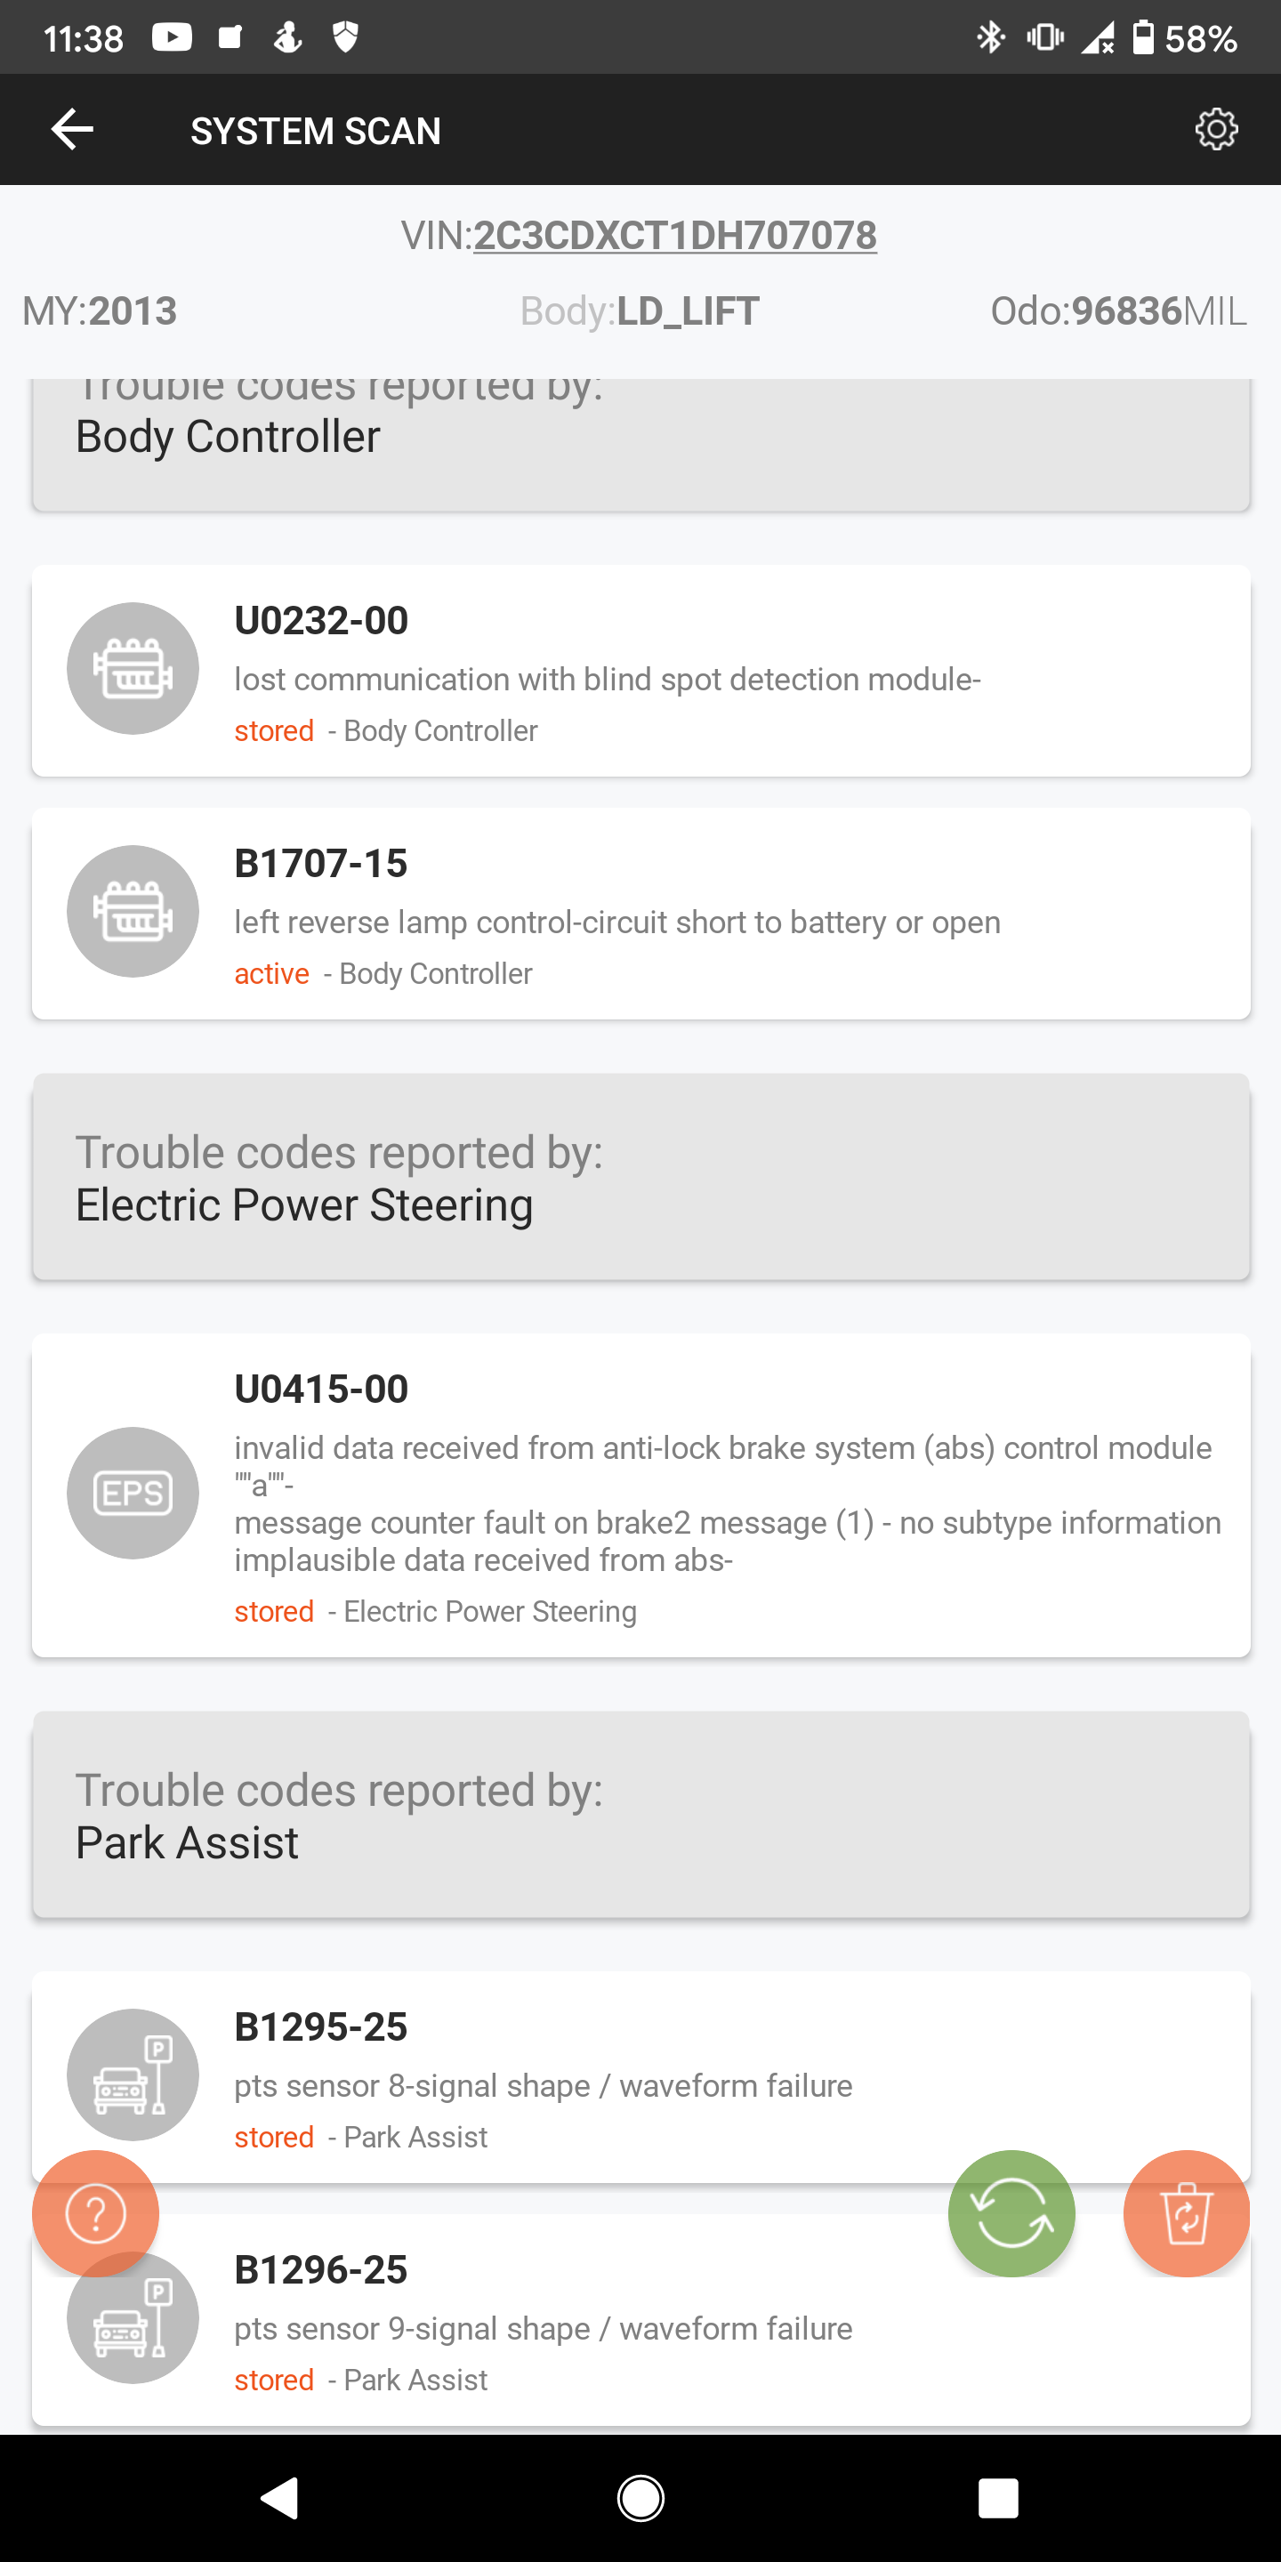Tap engine icon beside U0232-00
This screenshot has width=1281, height=2562.
[133, 668]
